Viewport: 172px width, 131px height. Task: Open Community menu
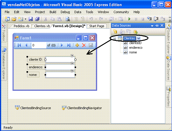[121, 12]
